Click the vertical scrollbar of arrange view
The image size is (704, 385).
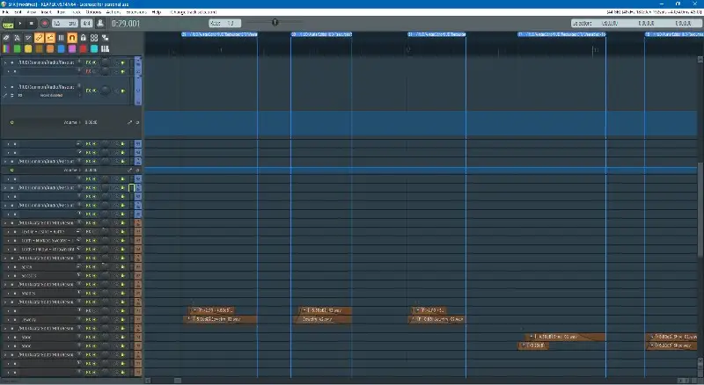(x=700, y=176)
